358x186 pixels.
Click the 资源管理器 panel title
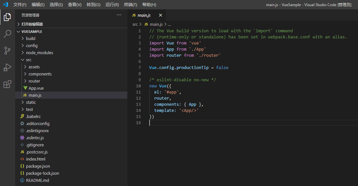(30, 15)
